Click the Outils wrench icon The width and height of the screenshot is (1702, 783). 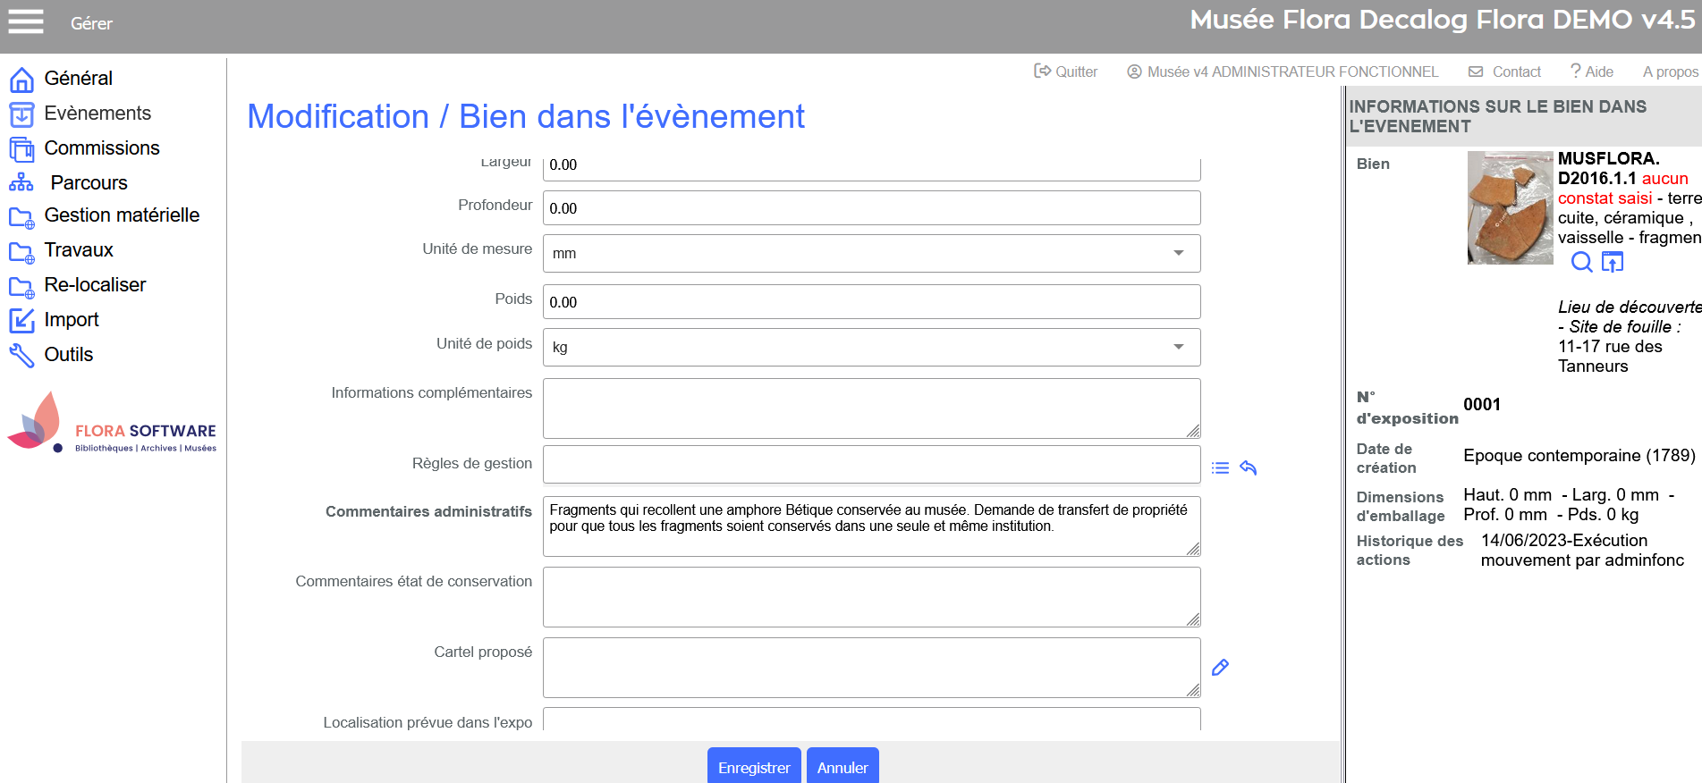21,355
